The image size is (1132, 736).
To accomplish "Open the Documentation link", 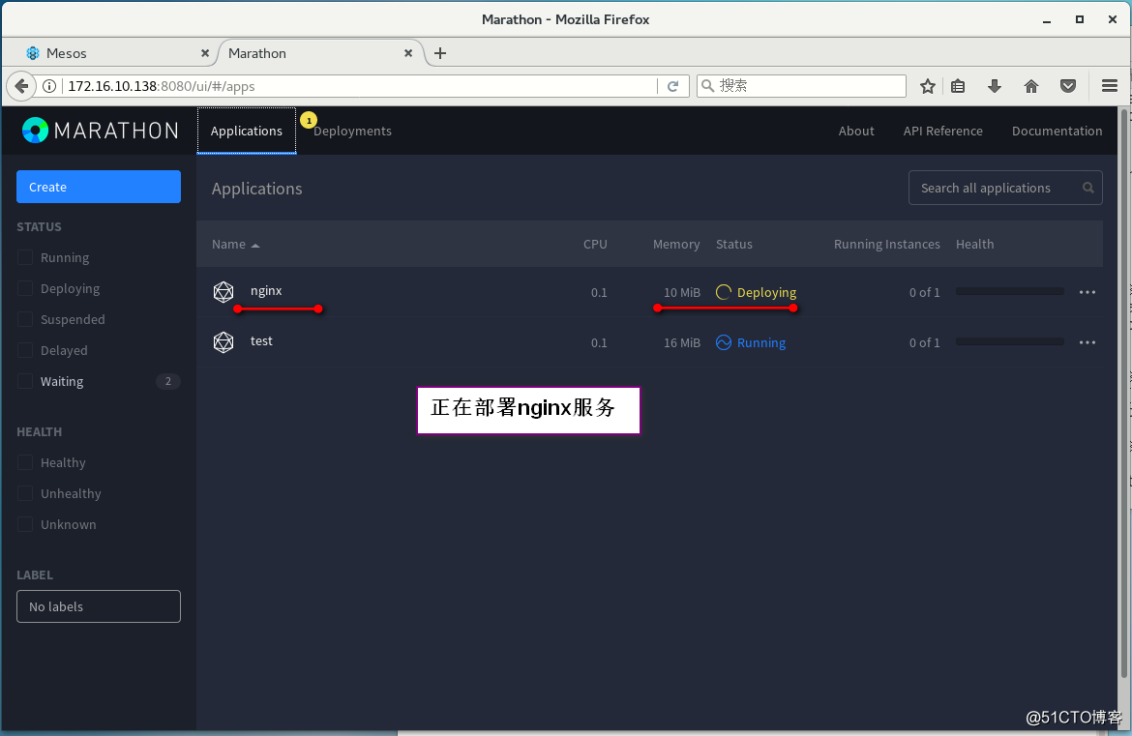I will tap(1057, 131).
